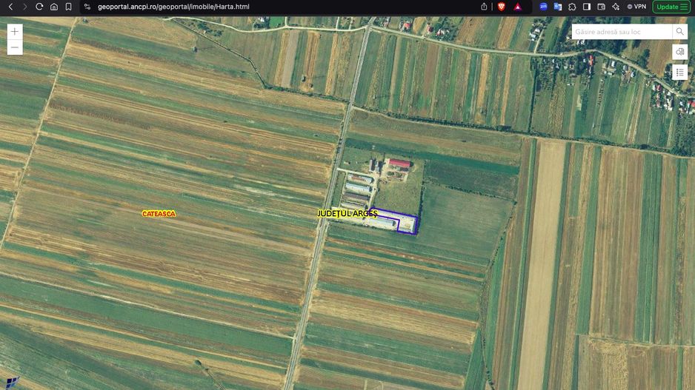Open the browser home page
Viewport: 695px width, 390px height.
tap(54, 7)
